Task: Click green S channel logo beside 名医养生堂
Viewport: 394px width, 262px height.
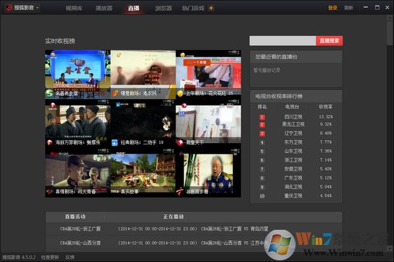Action: click(x=50, y=93)
